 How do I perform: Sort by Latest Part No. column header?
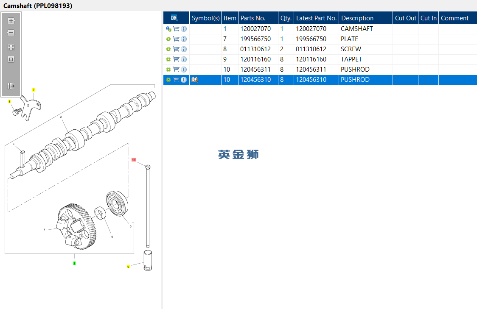pyautogui.click(x=317, y=18)
